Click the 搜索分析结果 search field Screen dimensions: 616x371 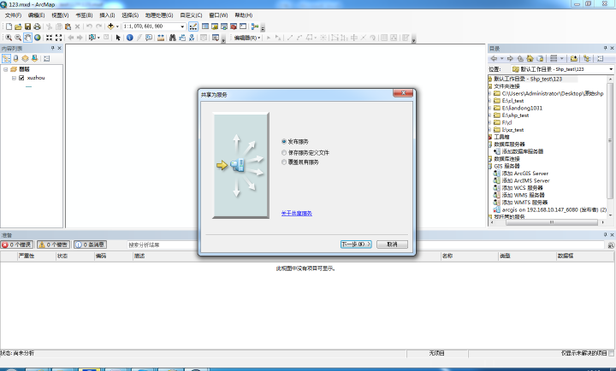click(x=161, y=244)
